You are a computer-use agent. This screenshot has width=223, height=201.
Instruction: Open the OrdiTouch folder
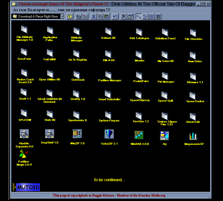pos(77,75)
